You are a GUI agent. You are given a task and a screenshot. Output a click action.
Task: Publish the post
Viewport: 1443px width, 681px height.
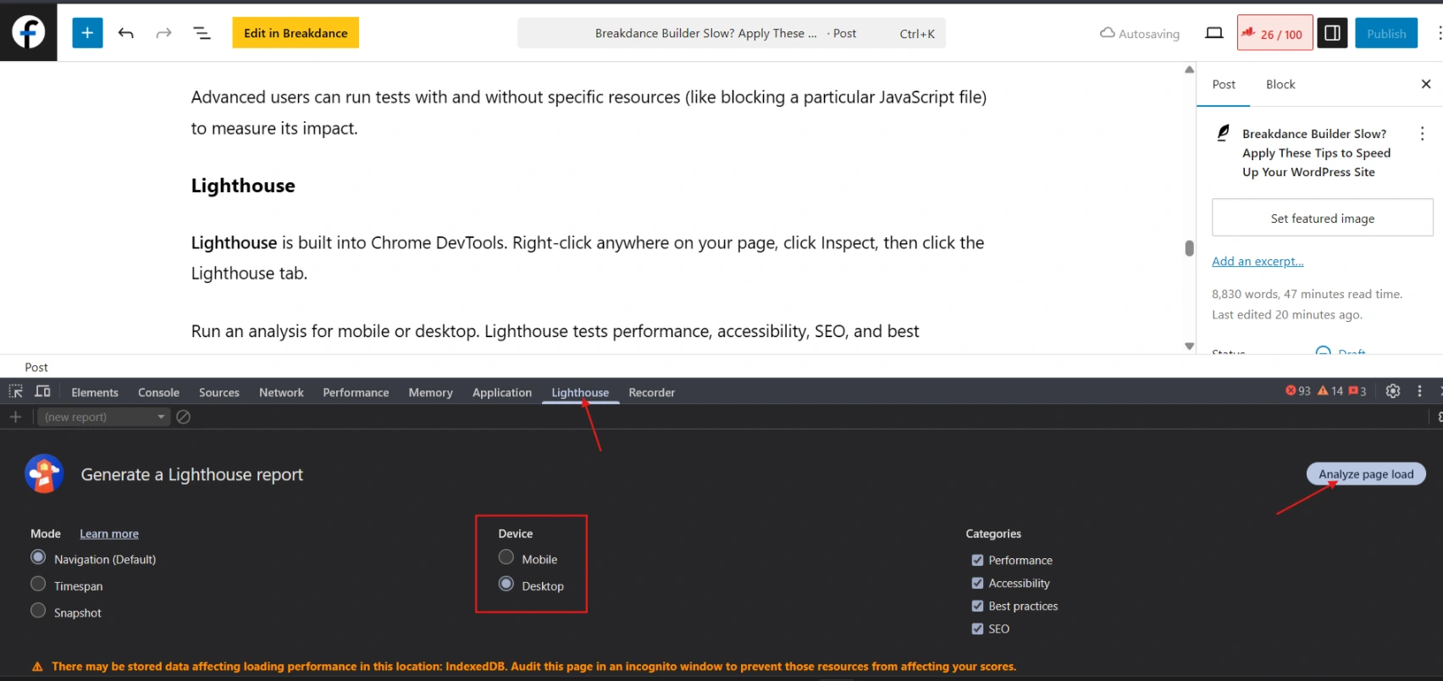click(x=1386, y=33)
